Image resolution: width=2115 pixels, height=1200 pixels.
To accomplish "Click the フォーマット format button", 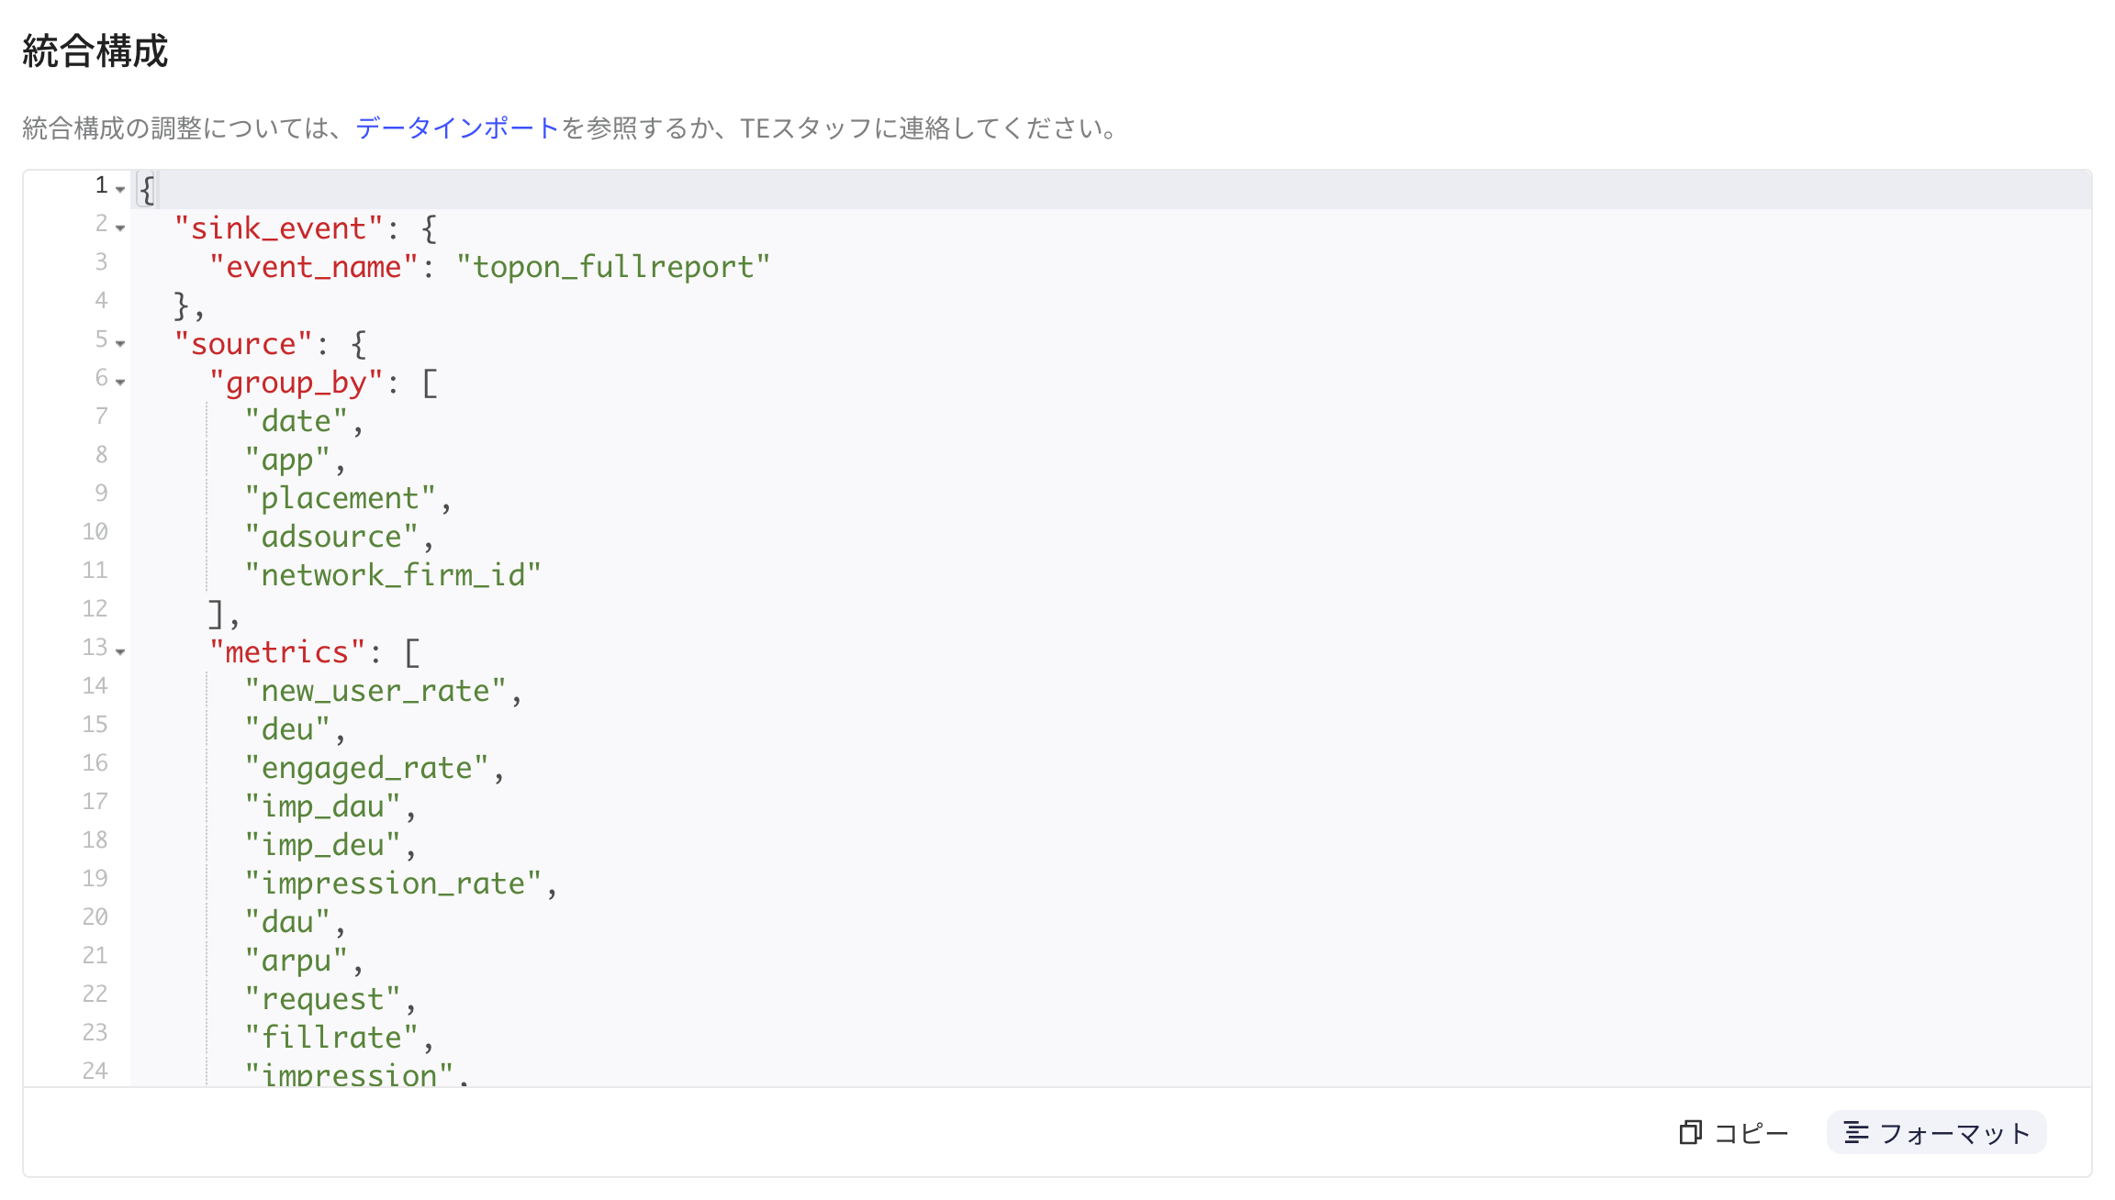I will pyautogui.click(x=1936, y=1132).
